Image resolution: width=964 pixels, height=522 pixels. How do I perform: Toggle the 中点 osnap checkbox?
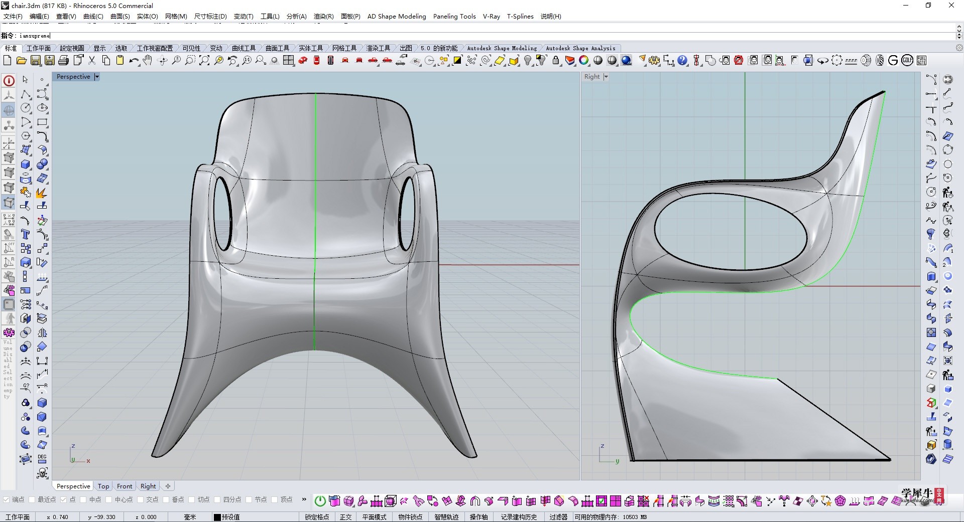(83, 499)
